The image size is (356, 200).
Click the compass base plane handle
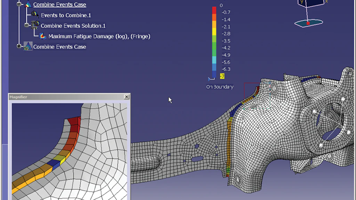click(309, 23)
